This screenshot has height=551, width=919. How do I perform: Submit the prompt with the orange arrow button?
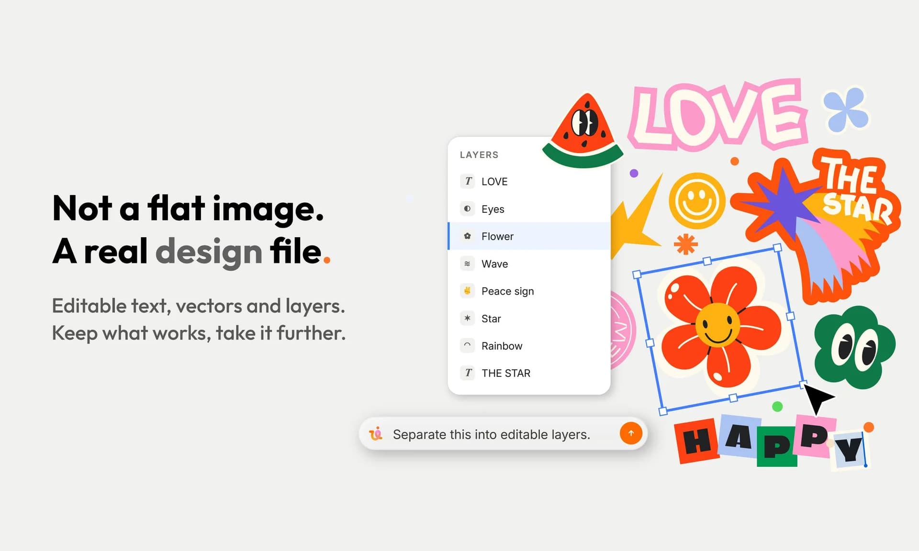click(x=631, y=433)
